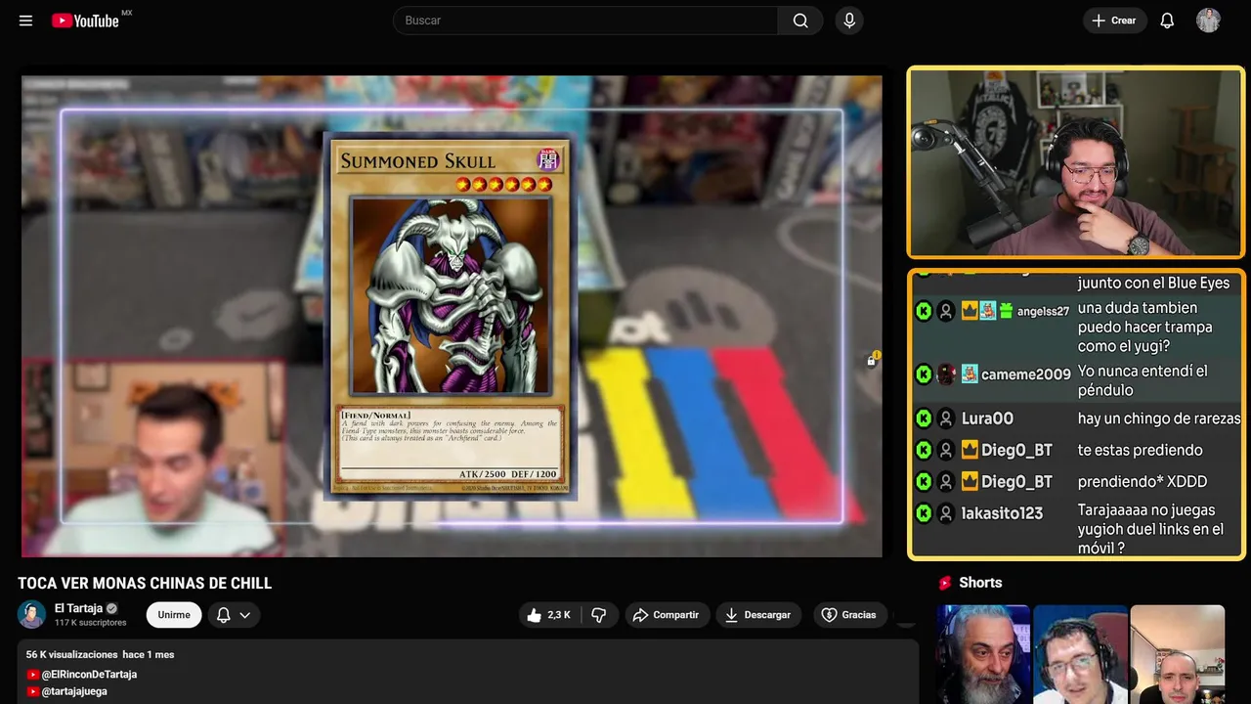The image size is (1251, 704).
Task: Start voice search with microphone icon
Action: click(x=849, y=21)
